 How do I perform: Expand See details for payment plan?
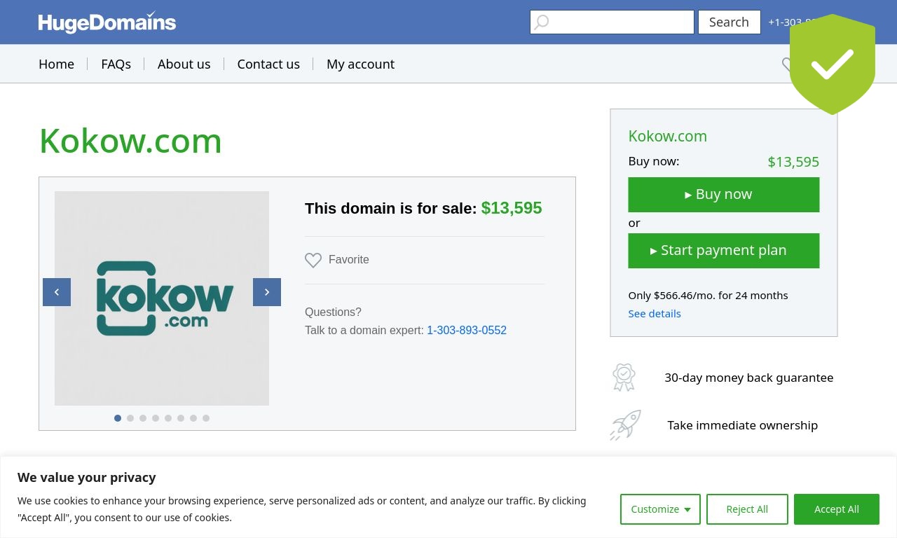pyautogui.click(x=655, y=314)
